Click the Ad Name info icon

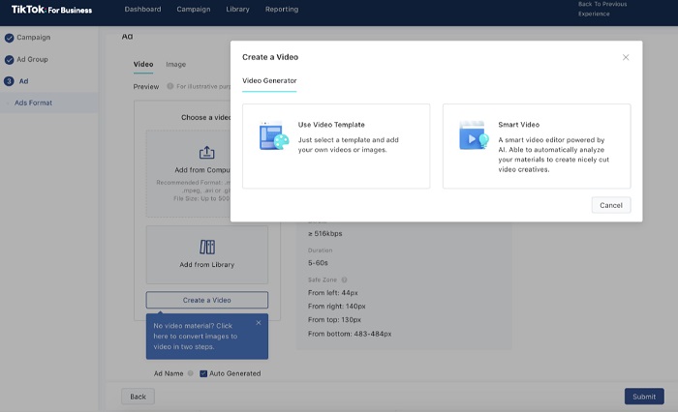[x=191, y=373]
